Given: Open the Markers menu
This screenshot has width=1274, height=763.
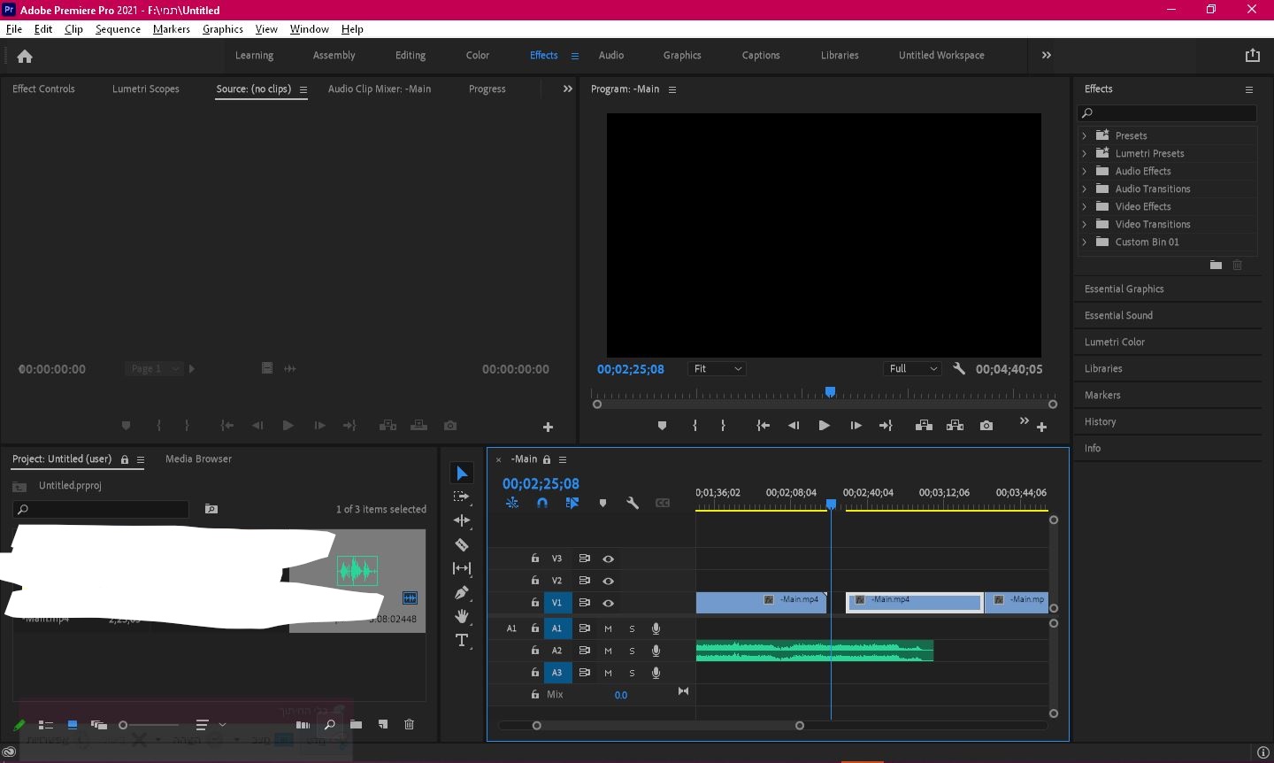Looking at the screenshot, I should tap(172, 29).
